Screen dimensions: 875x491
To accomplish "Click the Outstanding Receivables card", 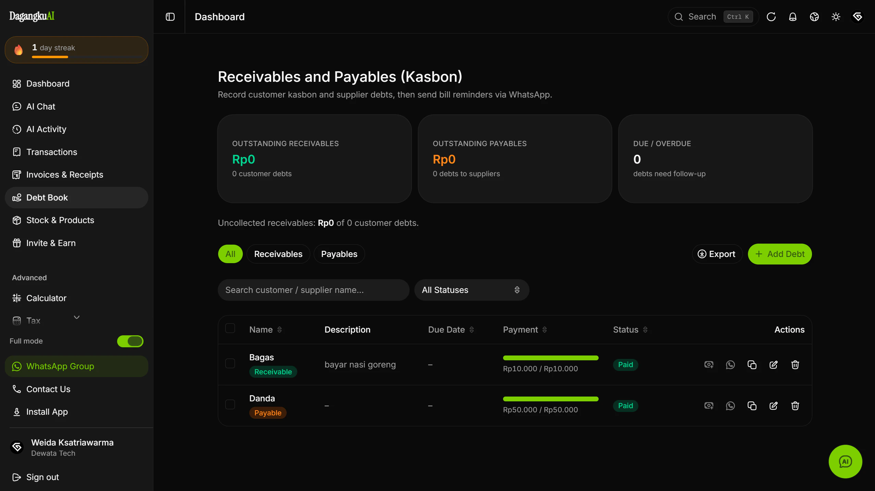I will point(314,159).
